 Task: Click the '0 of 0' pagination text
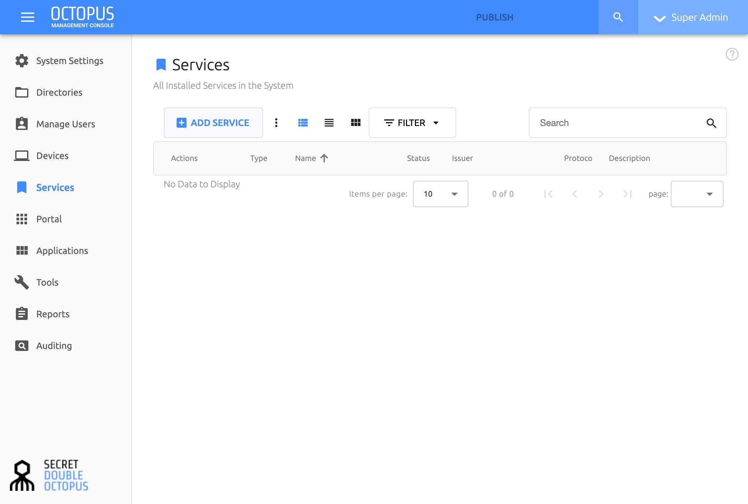coord(503,194)
